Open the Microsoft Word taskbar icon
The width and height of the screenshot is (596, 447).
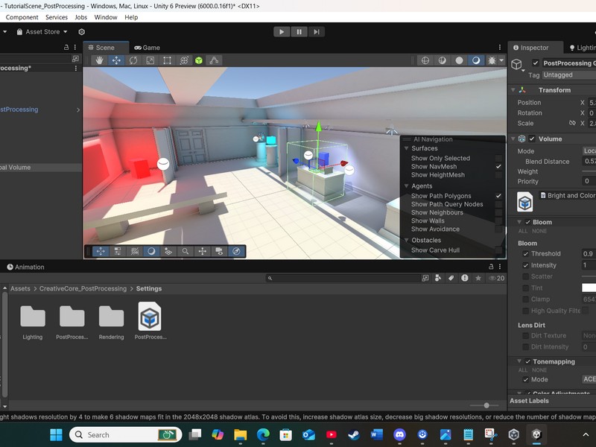point(376,434)
